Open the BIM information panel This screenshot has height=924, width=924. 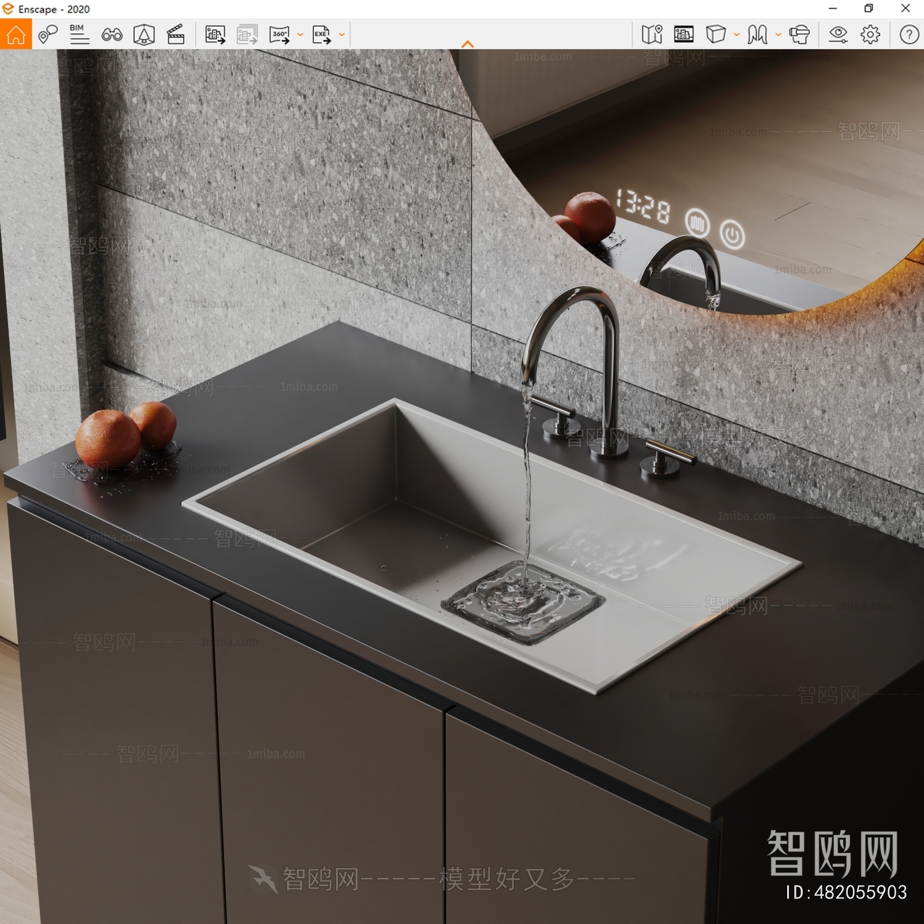pyautogui.click(x=79, y=35)
